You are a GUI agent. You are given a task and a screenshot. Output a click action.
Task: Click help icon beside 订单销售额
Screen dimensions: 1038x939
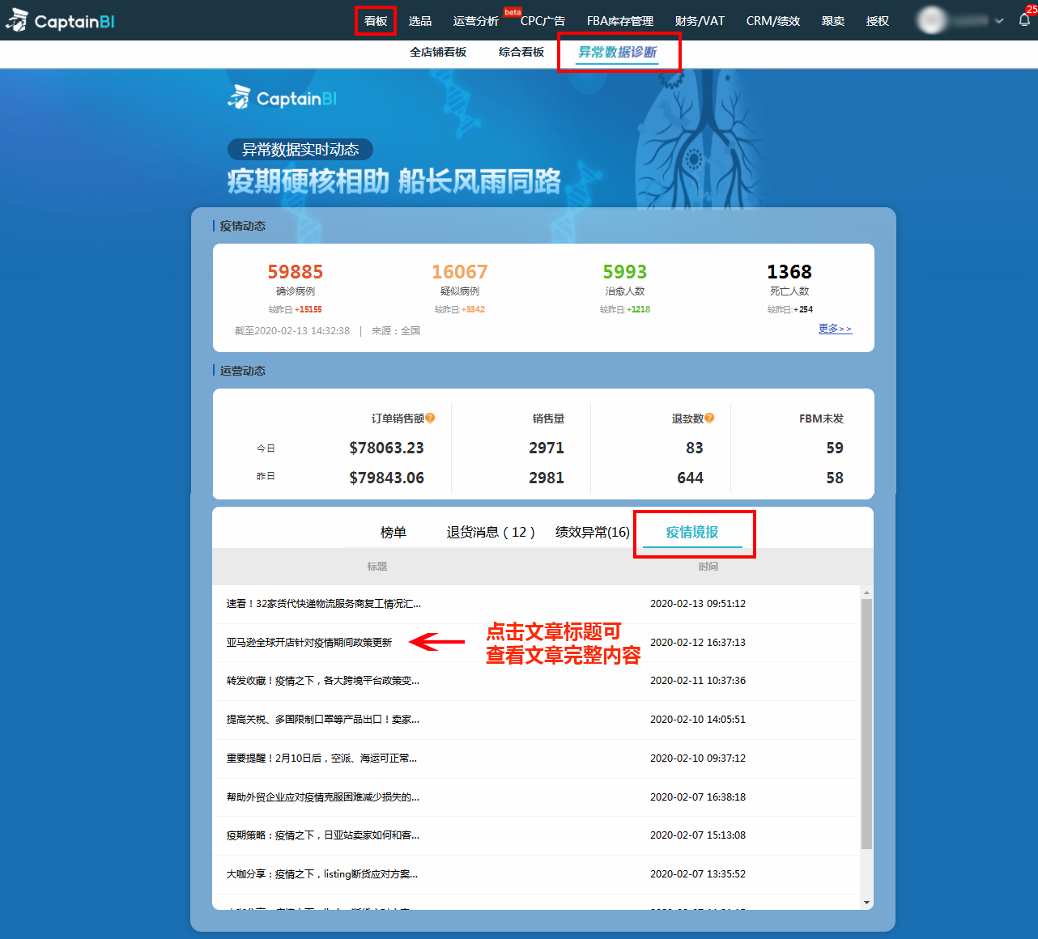[x=430, y=419]
